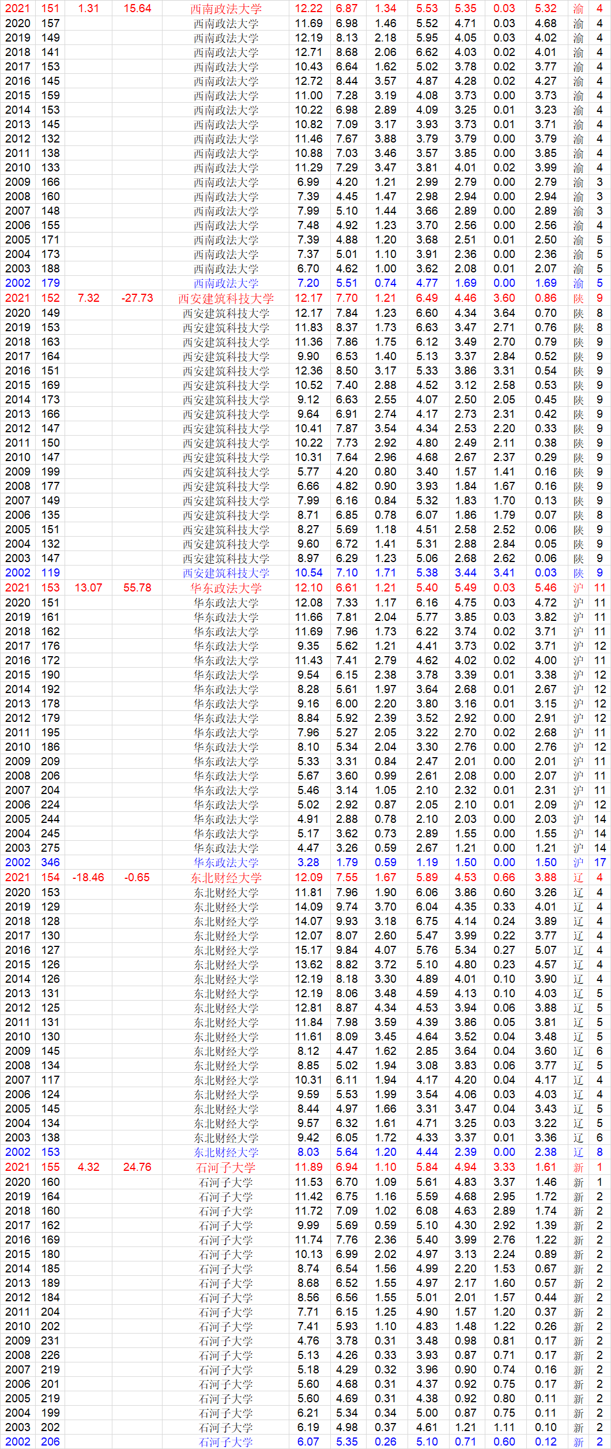This screenshot has height=1449, width=611.
Task: Select rank 119 in 西安建筑科技大学 2002 row
Action: click(50, 573)
